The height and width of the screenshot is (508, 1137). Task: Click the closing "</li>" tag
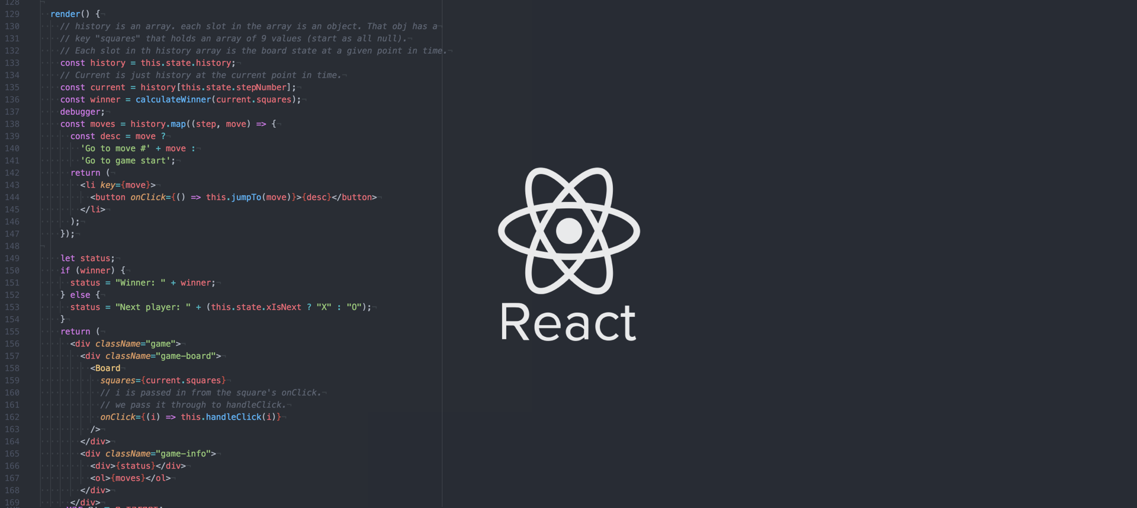[x=93, y=210]
